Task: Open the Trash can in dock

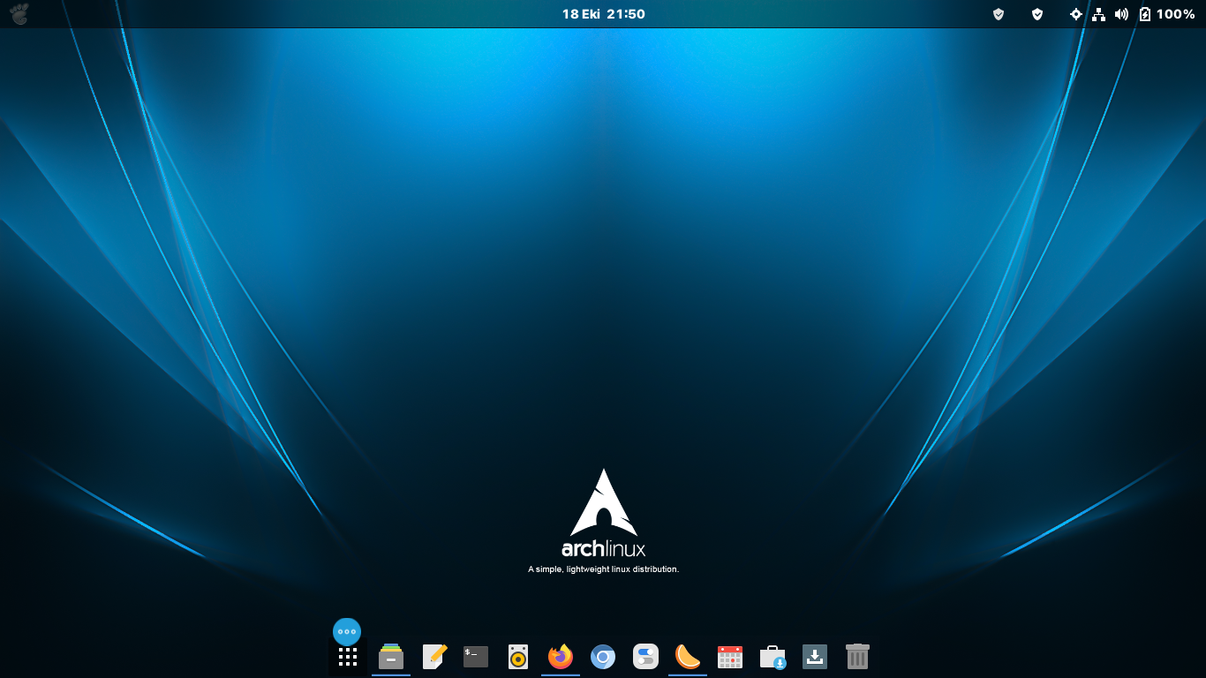Action: coord(857,657)
